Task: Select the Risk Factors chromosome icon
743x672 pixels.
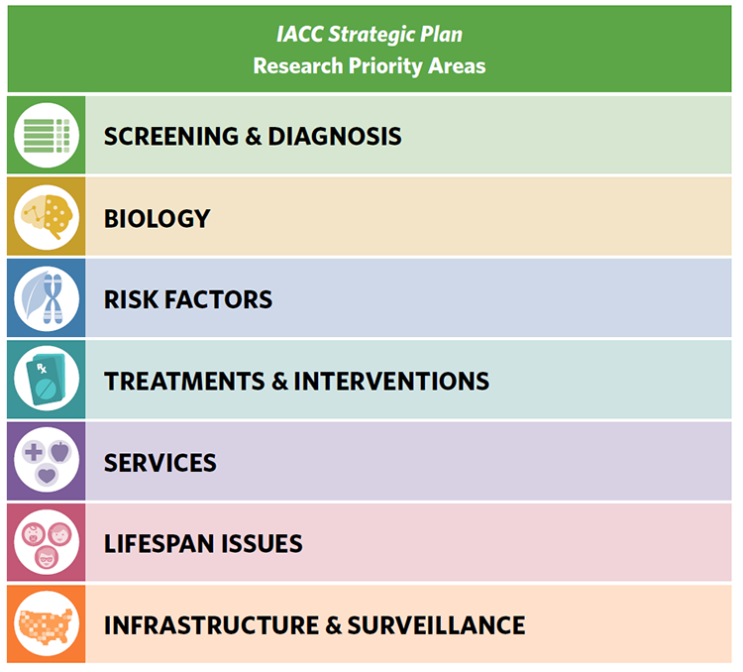Action: pos(47,298)
